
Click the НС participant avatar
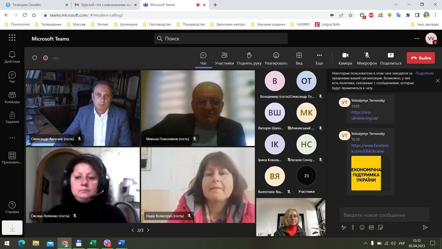tap(306, 144)
